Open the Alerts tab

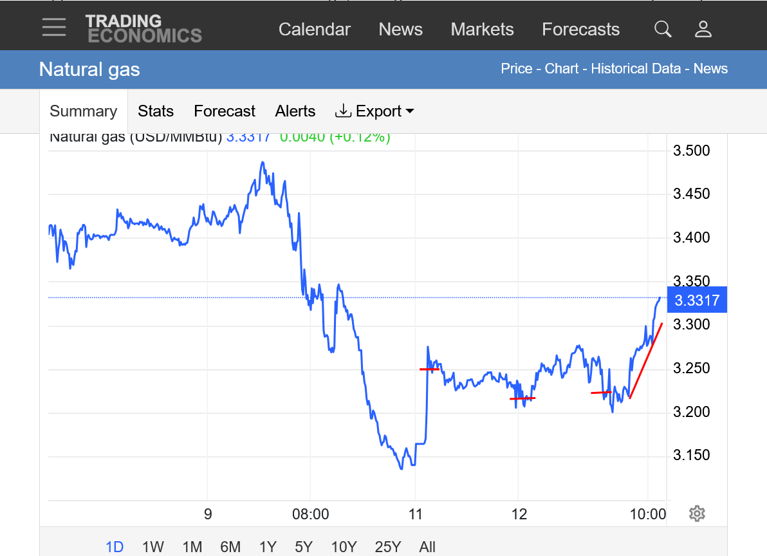[x=295, y=111]
